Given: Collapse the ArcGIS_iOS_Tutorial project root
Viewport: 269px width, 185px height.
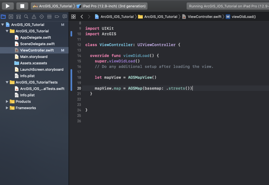Looking at the screenshot, I should [x=3, y=25].
